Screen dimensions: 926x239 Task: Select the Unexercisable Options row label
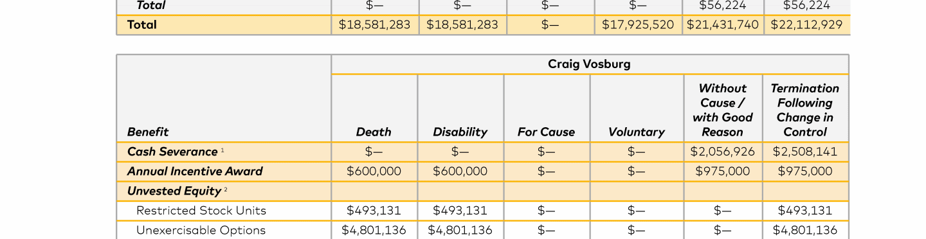(201, 230)
